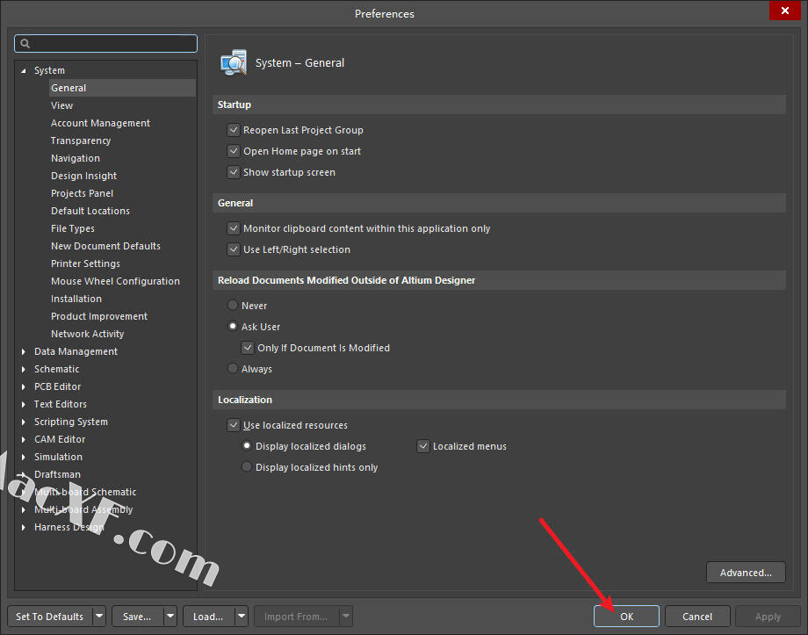Click the Load... button

(x=209, y=616)
